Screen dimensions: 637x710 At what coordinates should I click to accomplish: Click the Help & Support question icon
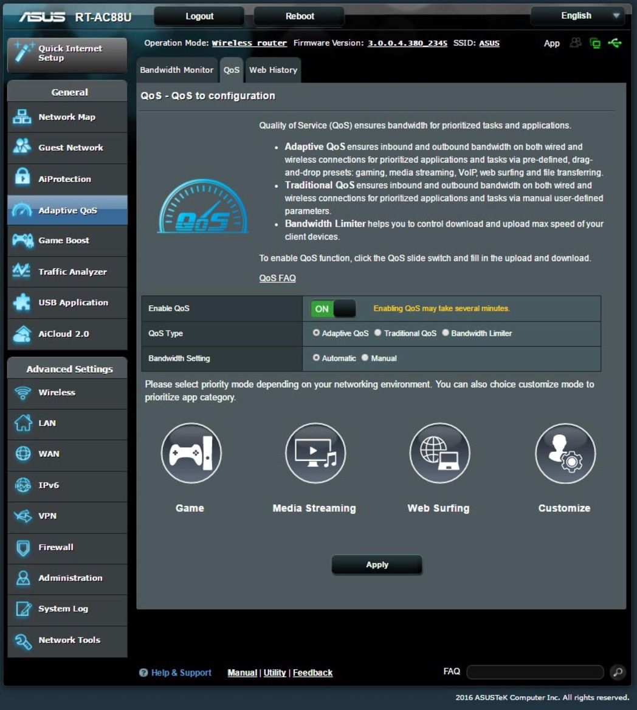(x=143, y=672)
